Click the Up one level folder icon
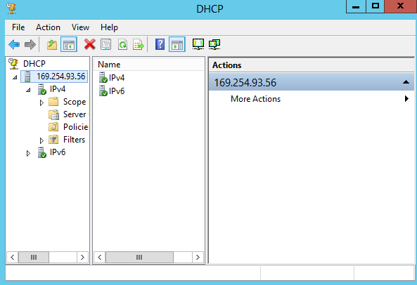The width and height of the screenshot is (417, 285). pos(52,44)
